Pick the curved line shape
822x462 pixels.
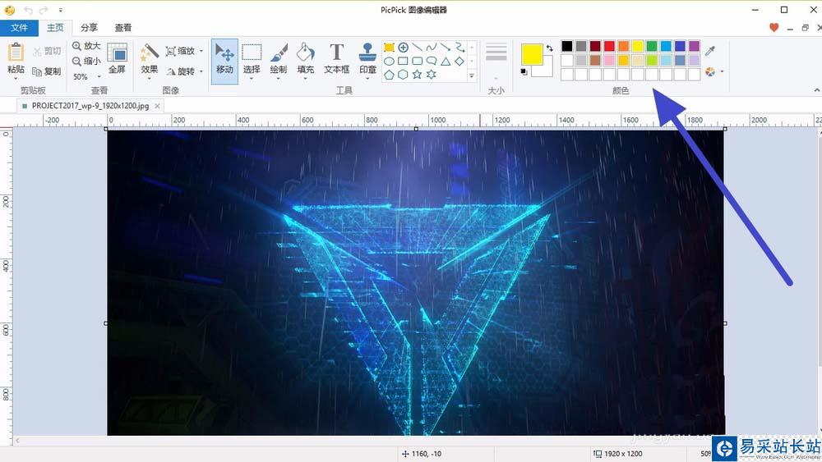click(432, 48)
